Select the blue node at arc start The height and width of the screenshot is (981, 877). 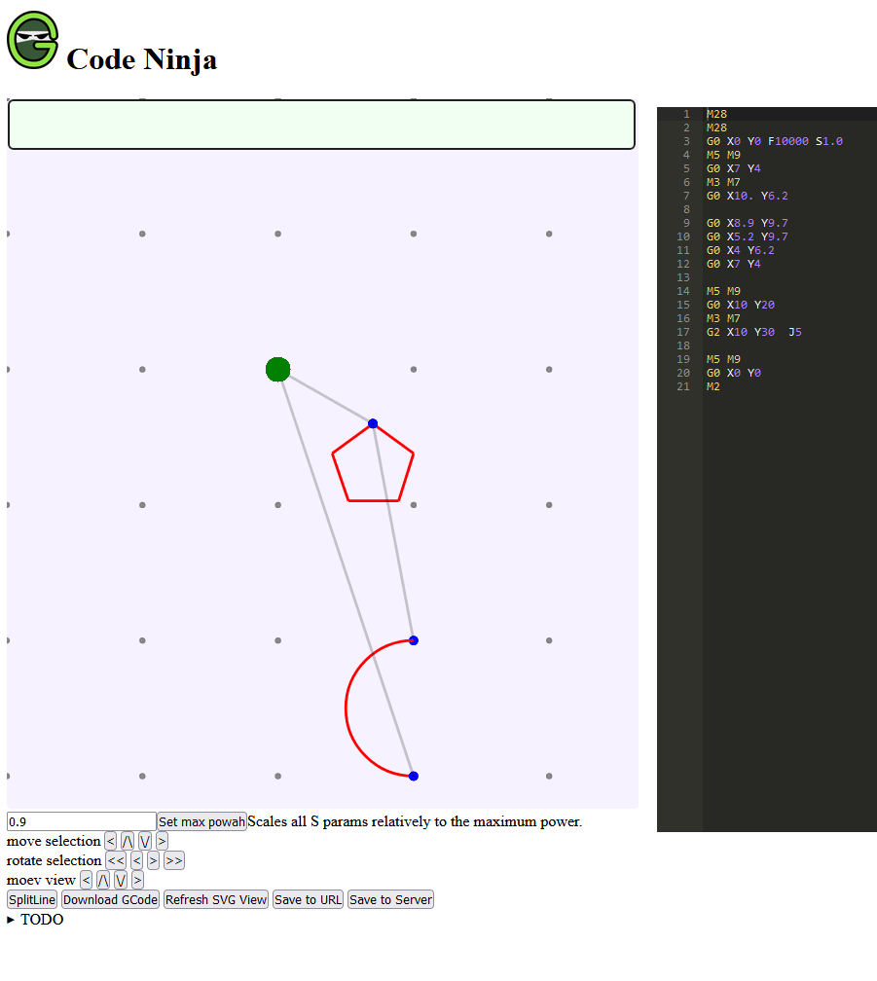[414, 640]
